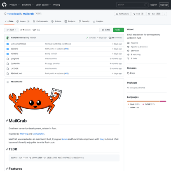This screenshot has width=171, height=171.
Task: Open the README.md file in list
Action: pos(16,73)
